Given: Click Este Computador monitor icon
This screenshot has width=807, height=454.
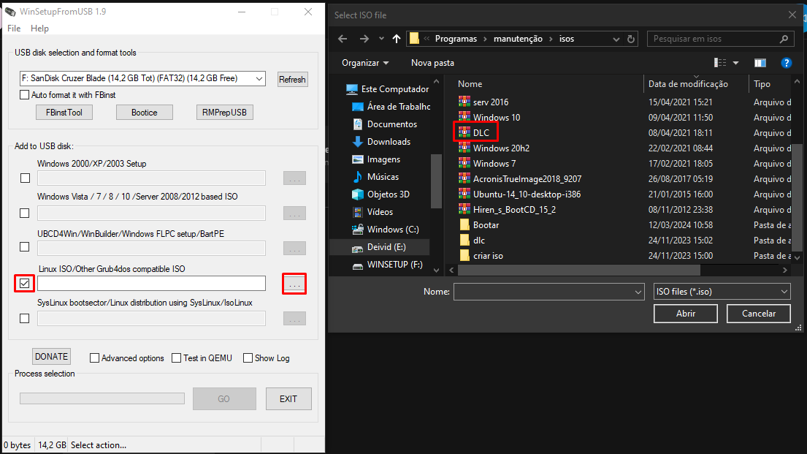Looking at the screenshot, I should point(352,89).
